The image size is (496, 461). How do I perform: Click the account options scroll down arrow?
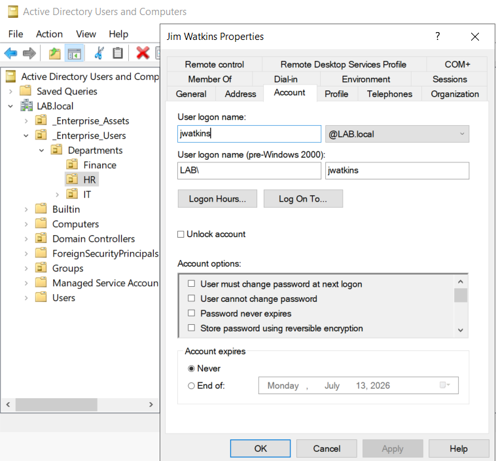tap(461, 330)
